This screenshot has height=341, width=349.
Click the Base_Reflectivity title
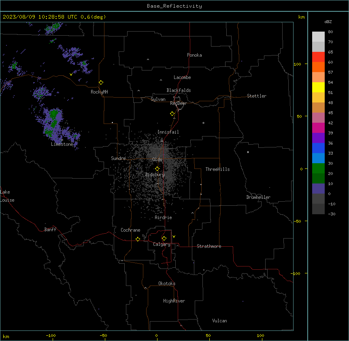tap(174, 6)
